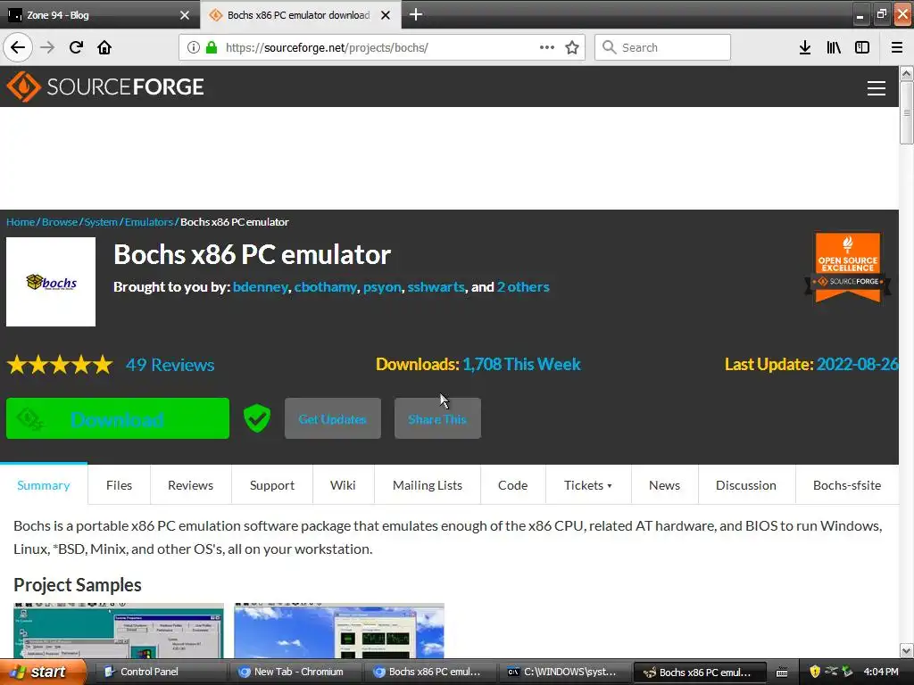
Task: Toggle the browser sidebar icon
Action: tap(862, 47)
